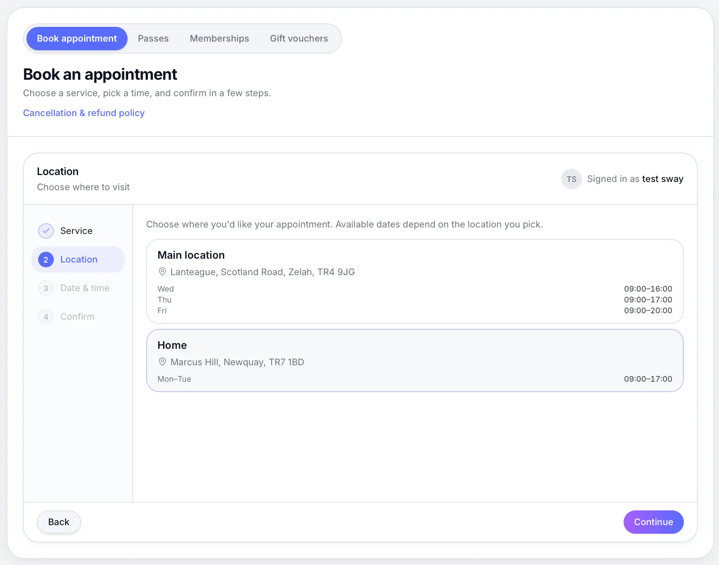Viewport: 719px width, 565px height.
Task: Click the TS user avatar
Action: click(x=572, y=179)
